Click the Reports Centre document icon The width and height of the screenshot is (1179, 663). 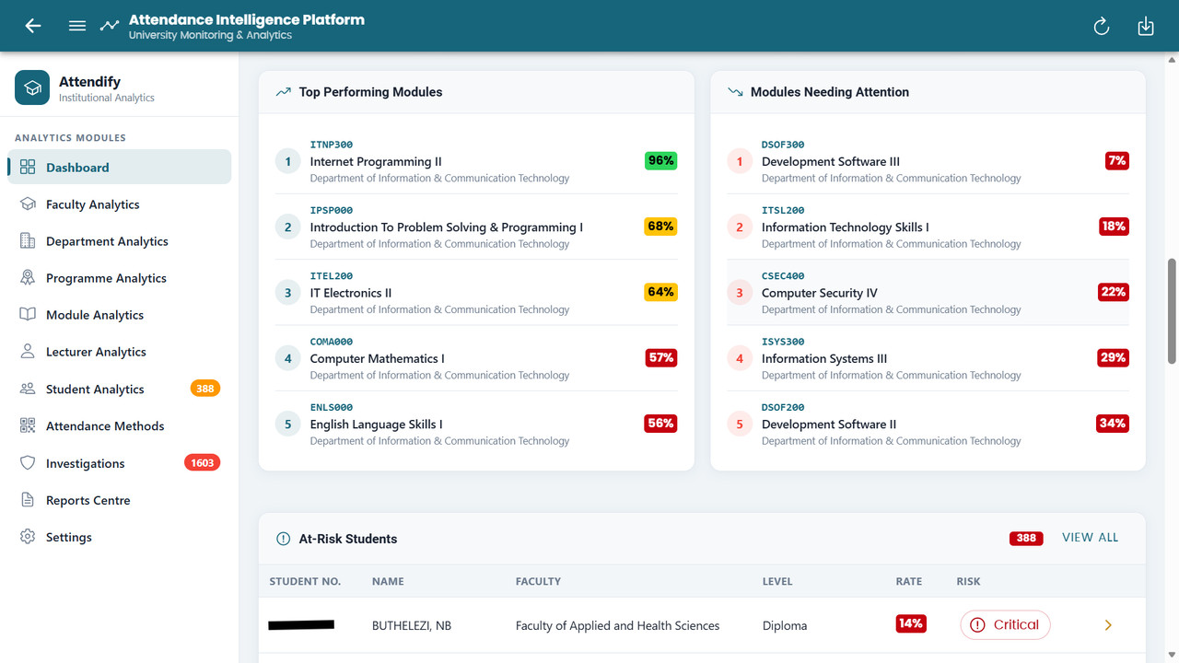pyautogui.click(x=28, y=500)
